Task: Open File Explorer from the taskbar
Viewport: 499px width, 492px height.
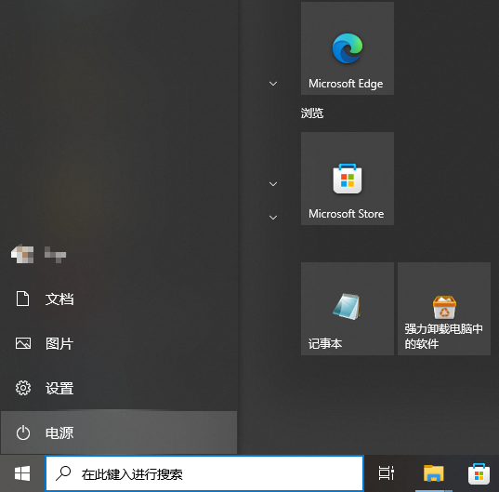Action: coord(433,473)
